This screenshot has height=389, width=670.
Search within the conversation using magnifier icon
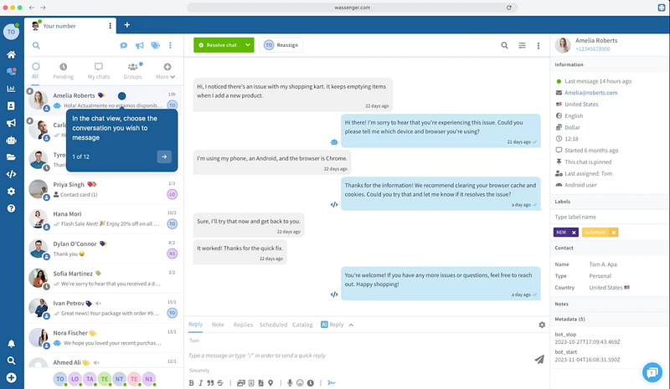[504, 46]
